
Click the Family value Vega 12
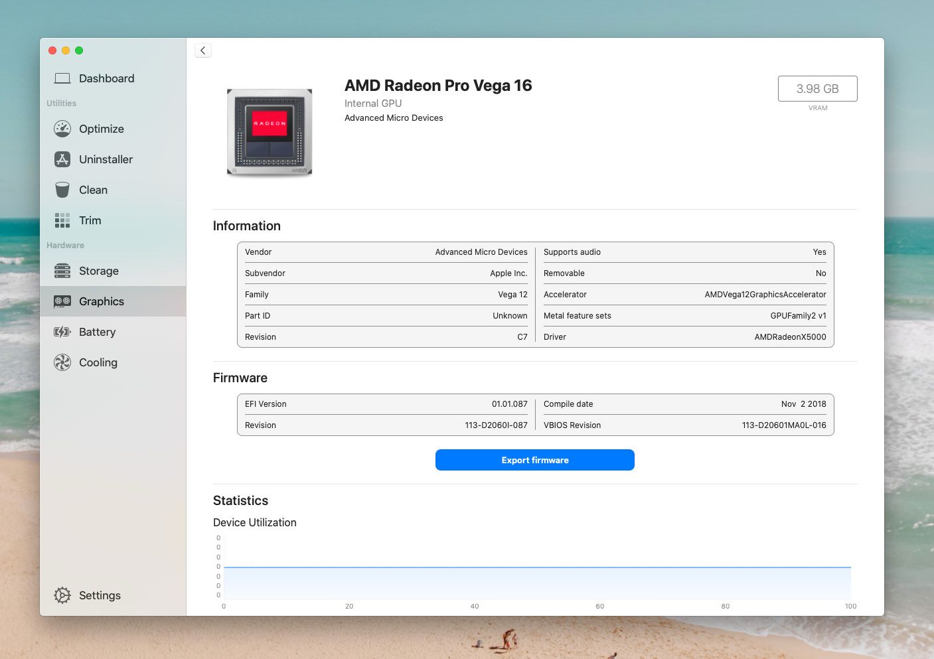[512, 295]
